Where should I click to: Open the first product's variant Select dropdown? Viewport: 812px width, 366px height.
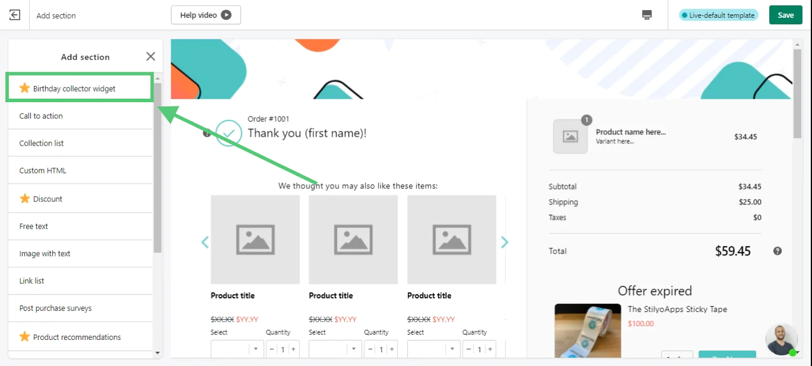pos(237,349)
